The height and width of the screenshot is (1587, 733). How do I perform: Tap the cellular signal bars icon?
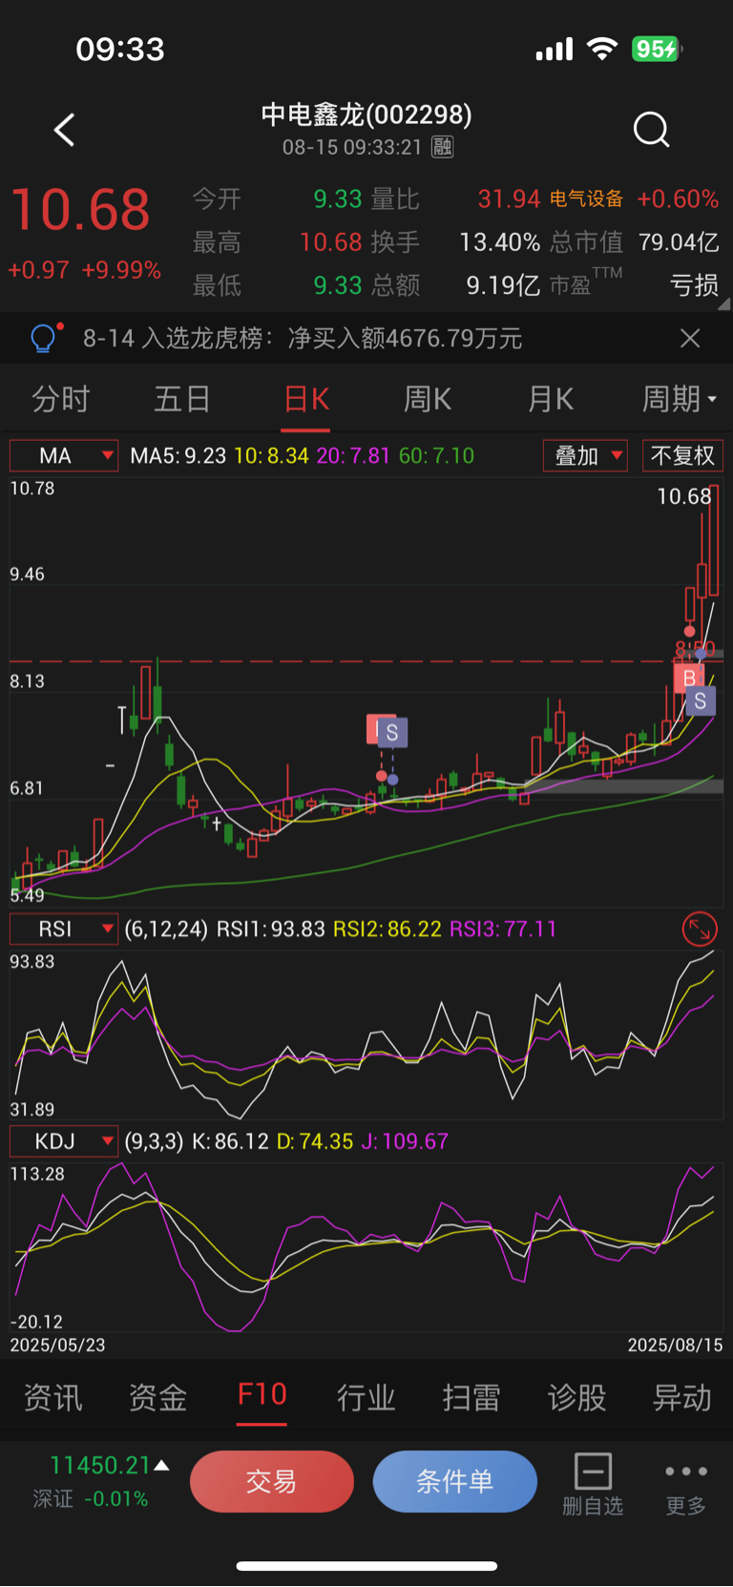click(x=555, y=49)
